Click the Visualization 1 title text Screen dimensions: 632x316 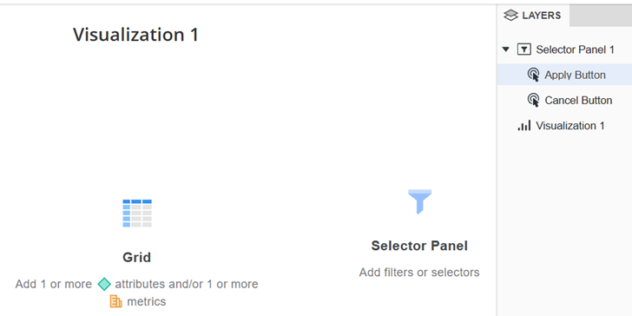135,35
